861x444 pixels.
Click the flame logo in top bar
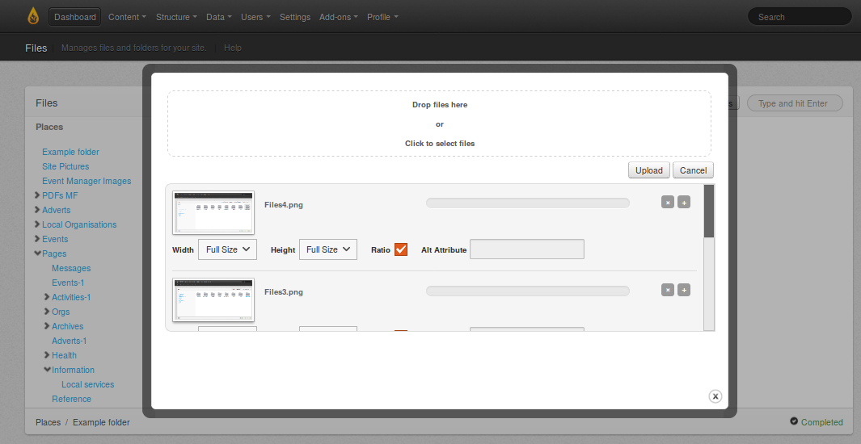(x=32, y=16)
